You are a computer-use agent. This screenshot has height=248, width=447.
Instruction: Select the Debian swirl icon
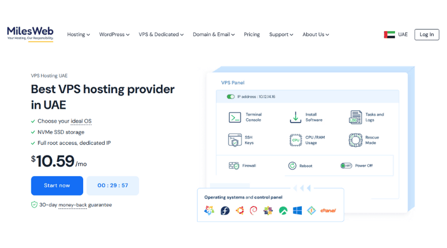point(253,211)
